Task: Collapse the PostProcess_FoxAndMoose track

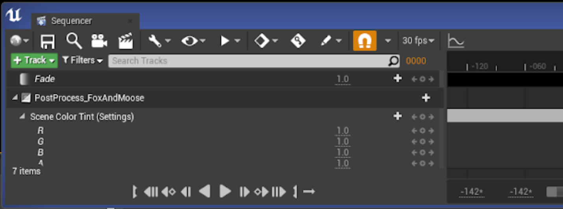Action: [15, 97]
